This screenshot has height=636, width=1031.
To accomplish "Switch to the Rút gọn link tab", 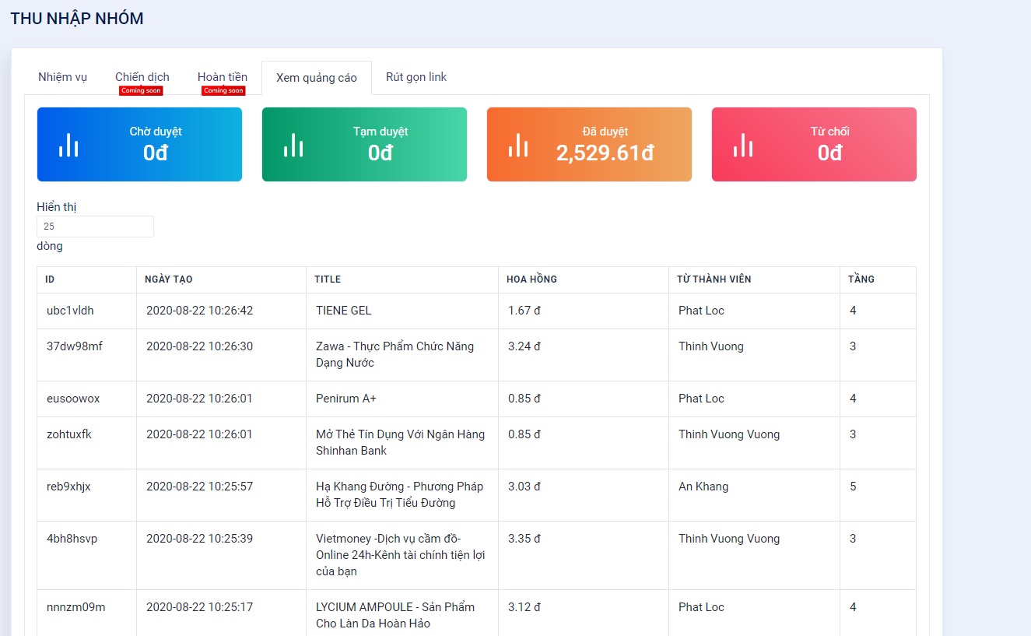I will pyautogui.click(x=416, y=77).
